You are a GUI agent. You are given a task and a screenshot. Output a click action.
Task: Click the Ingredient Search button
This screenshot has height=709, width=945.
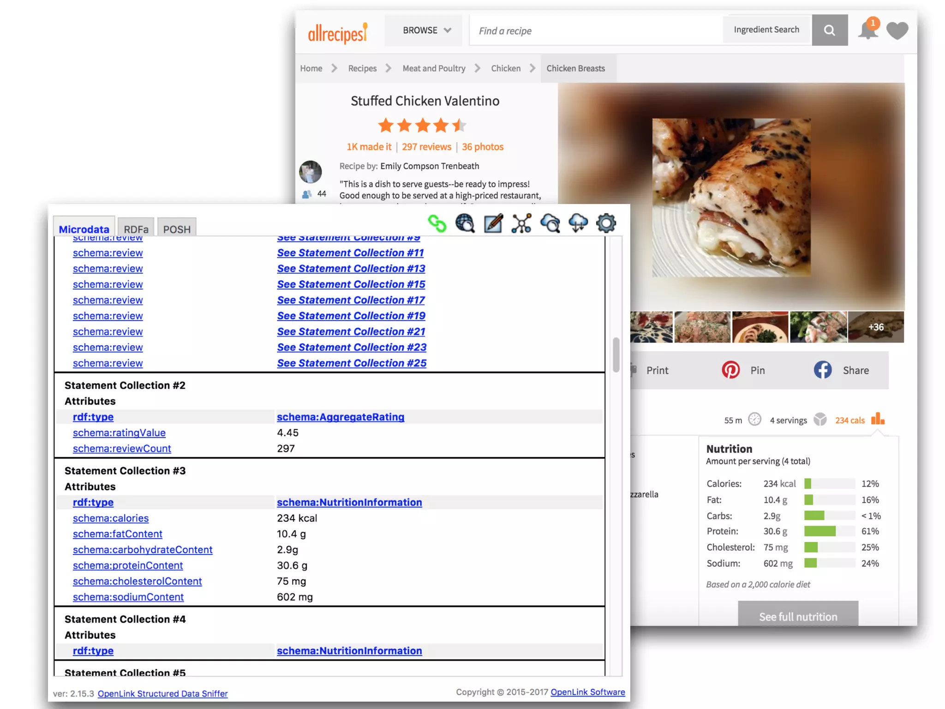766,30
